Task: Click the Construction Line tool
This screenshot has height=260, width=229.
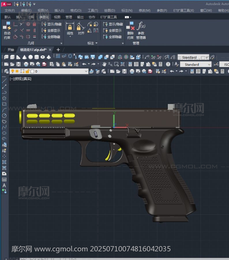Action: point(4,87)
